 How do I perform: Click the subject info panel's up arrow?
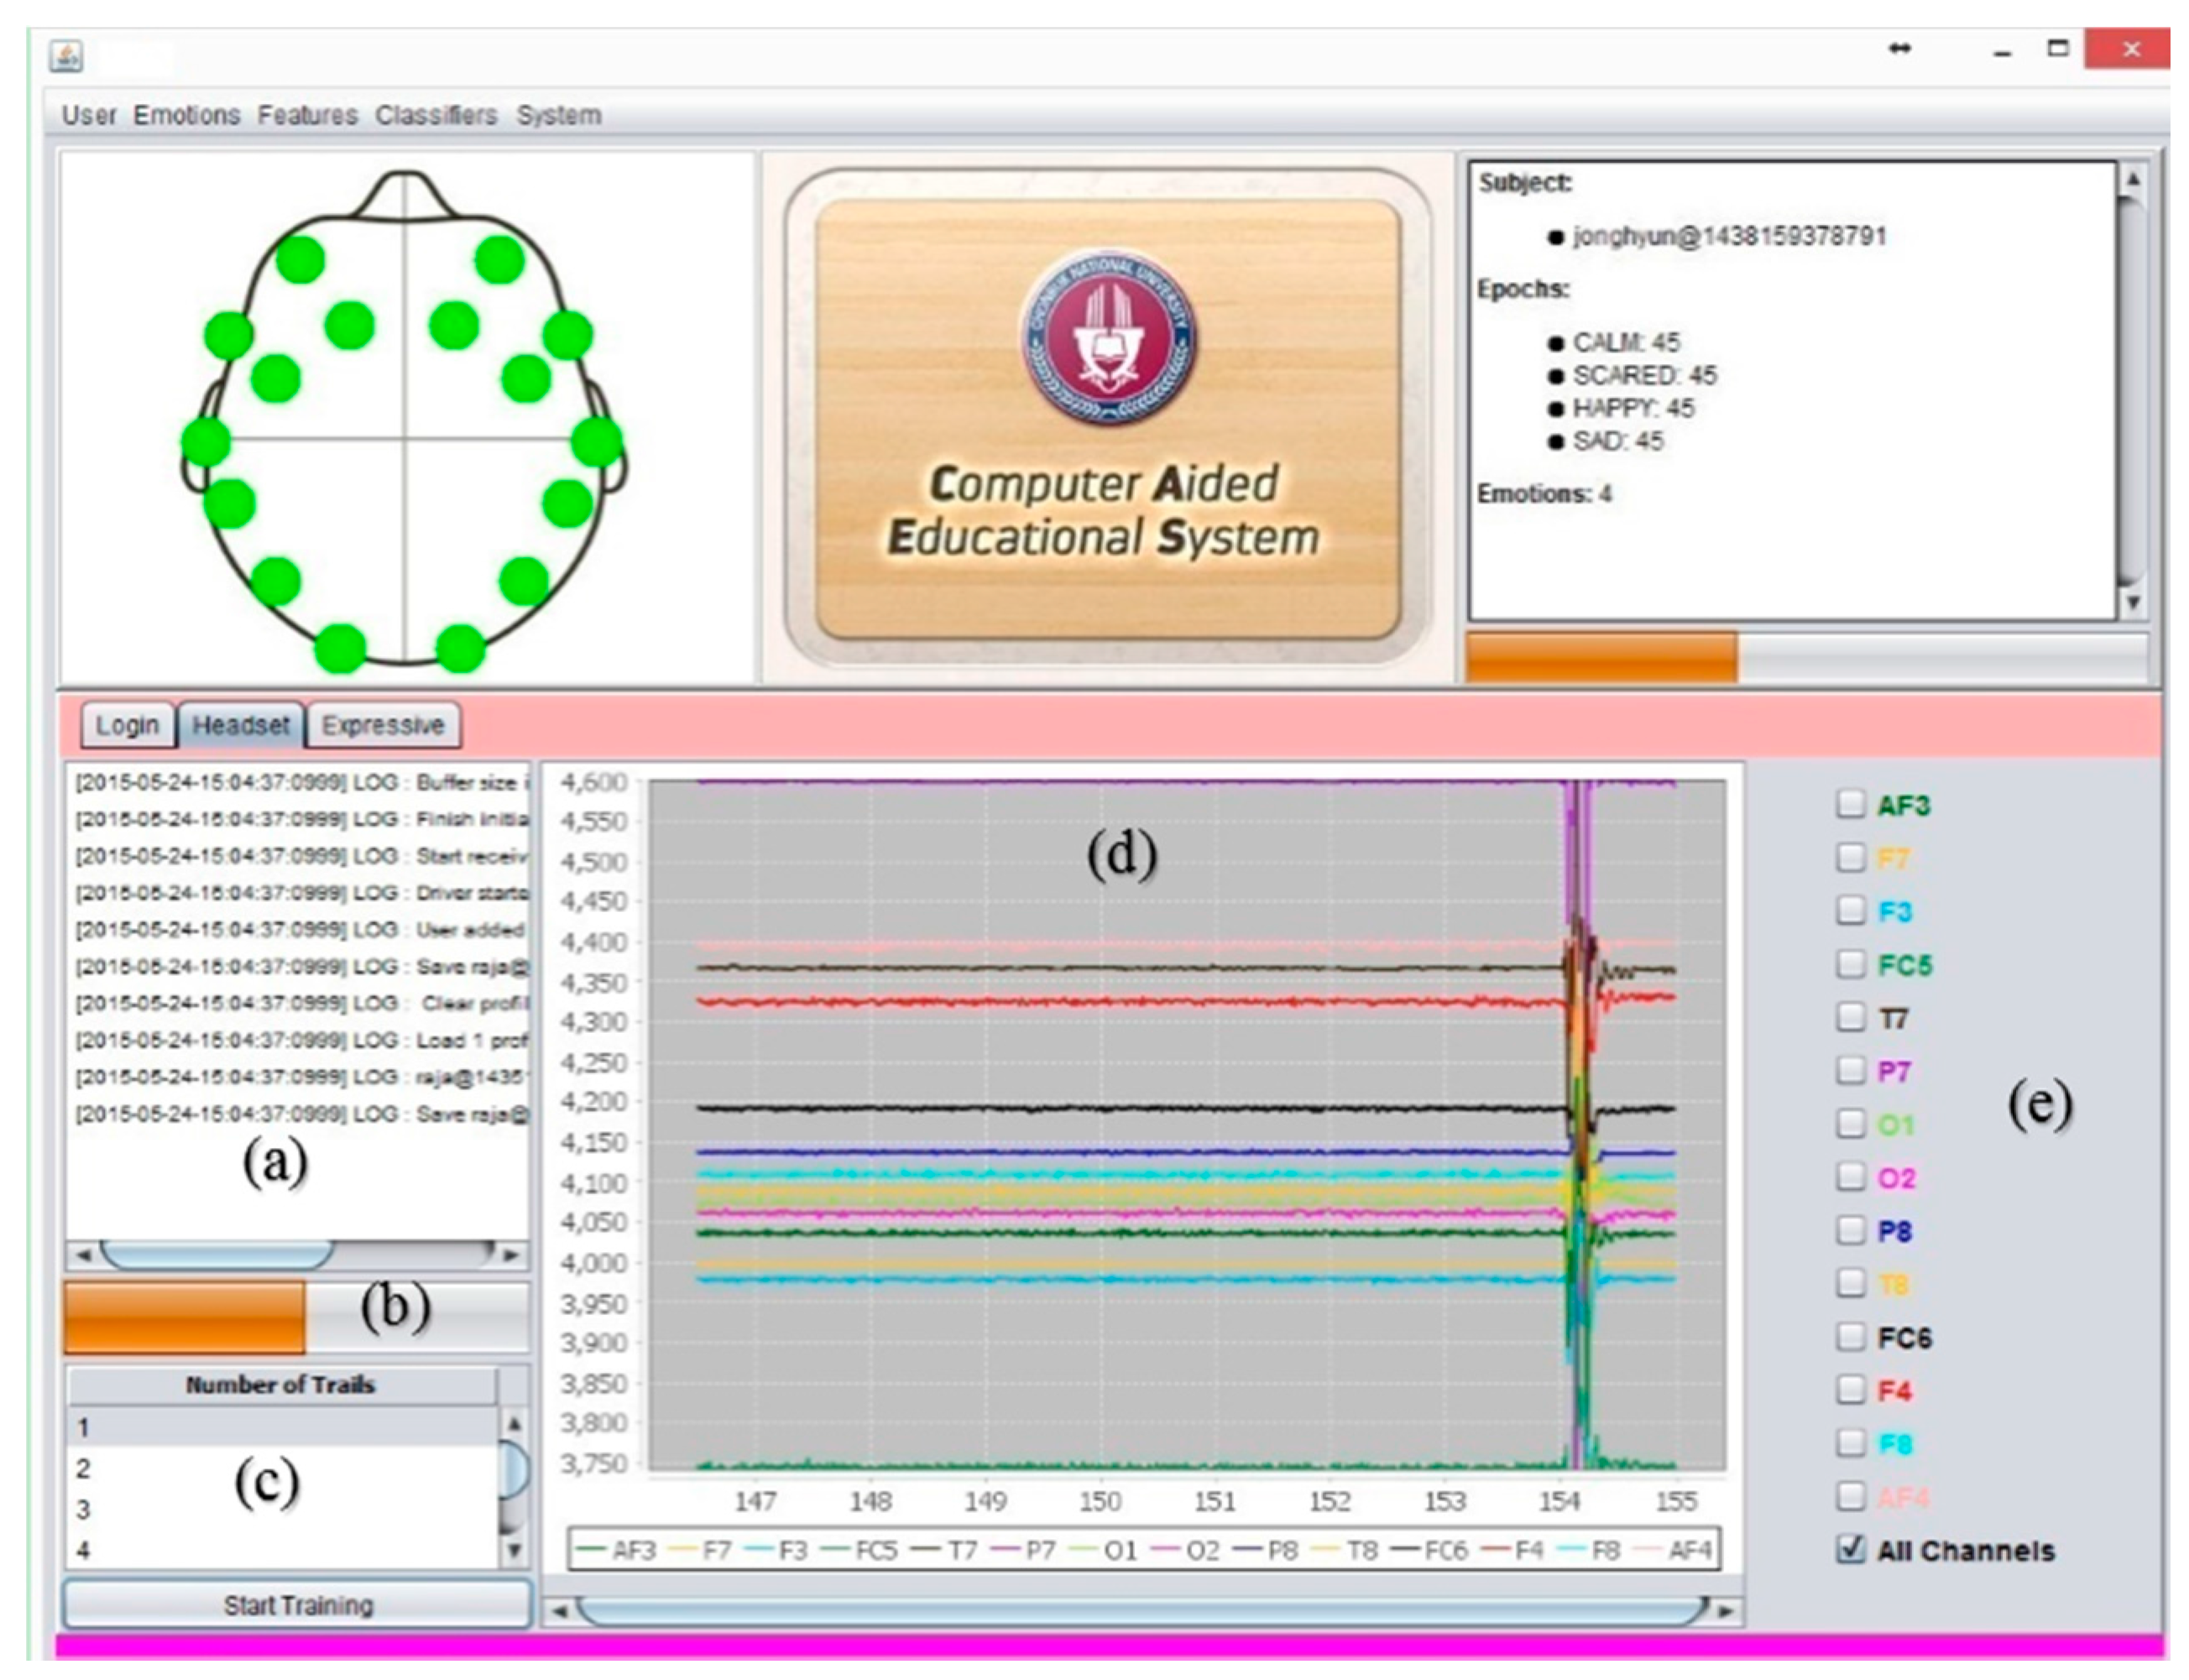coord(2132,180)
